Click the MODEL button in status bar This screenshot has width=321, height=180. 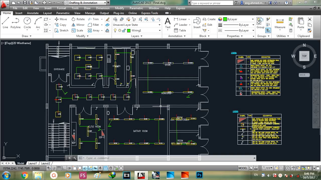point(243,168)
